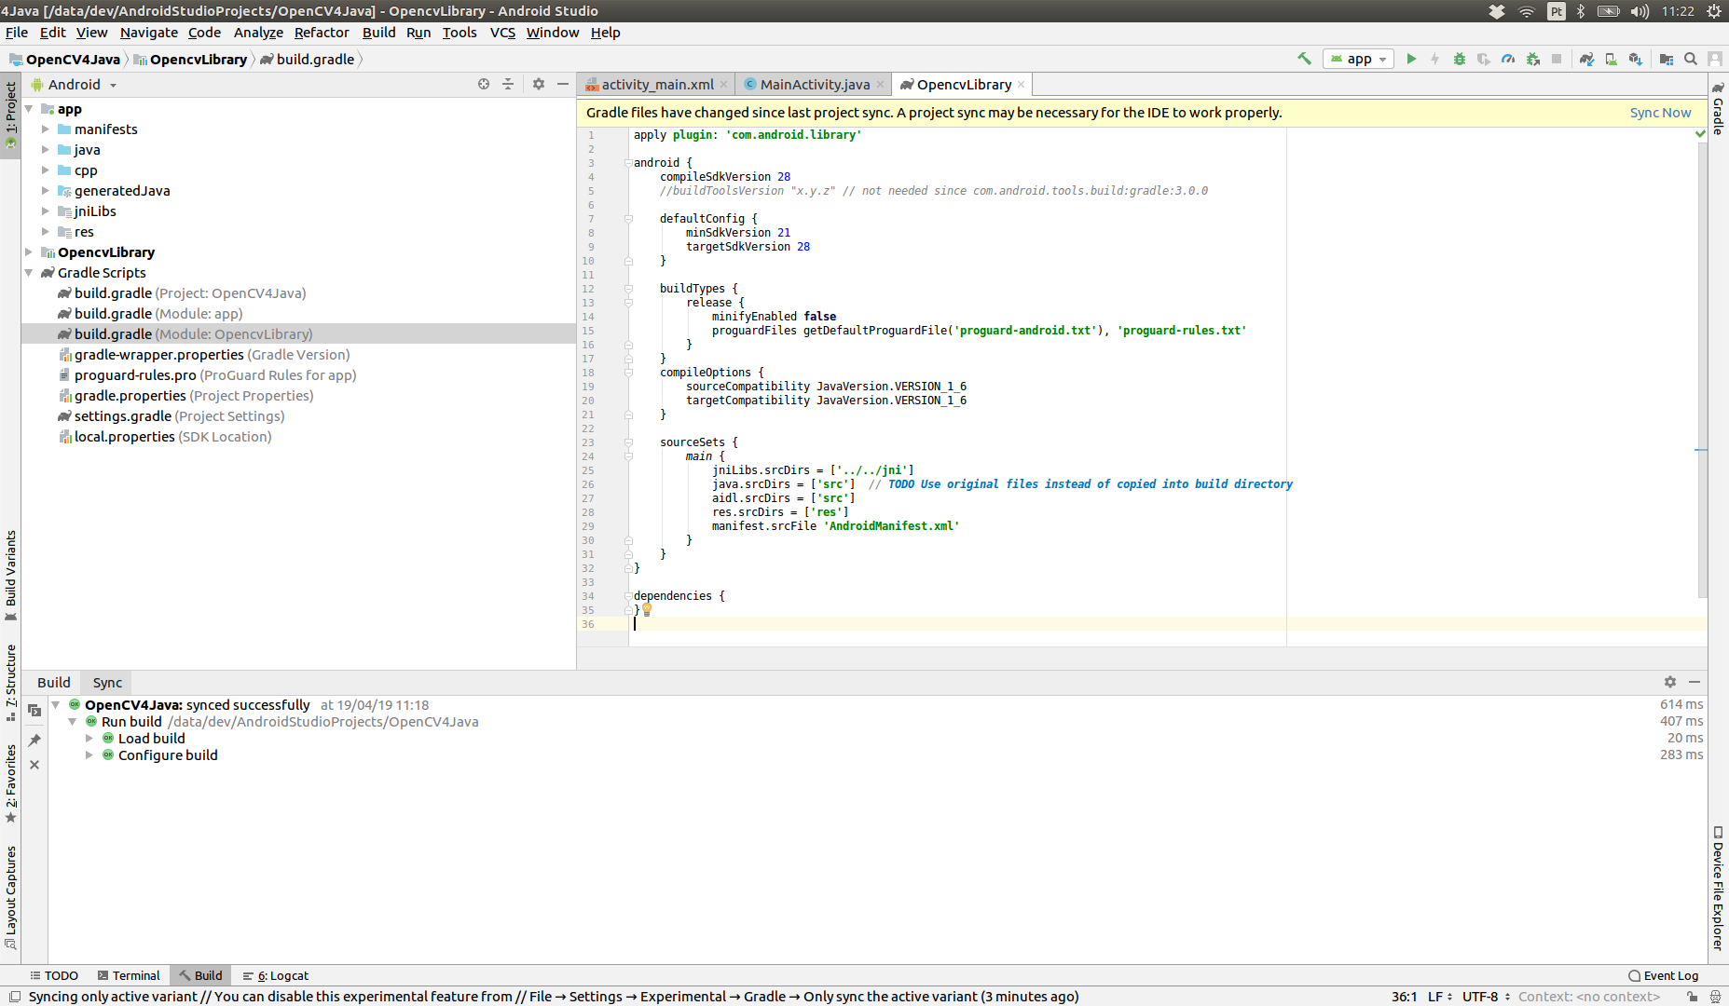Click the Search Everywhere magnifier icon

(x=1691, y=59)
